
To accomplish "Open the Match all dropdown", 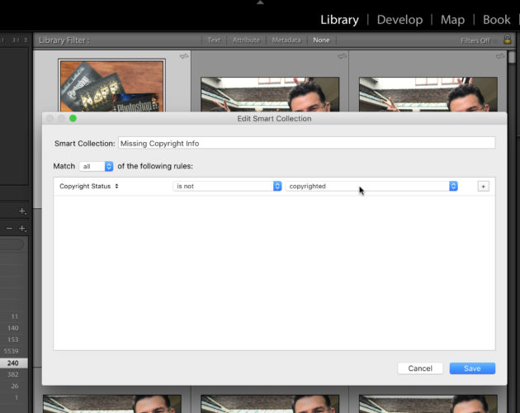I will pyautogui.click(x=97, y=166).
